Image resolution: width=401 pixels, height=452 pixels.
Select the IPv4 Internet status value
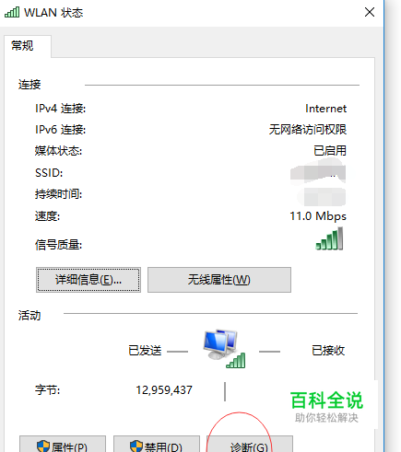325,109
